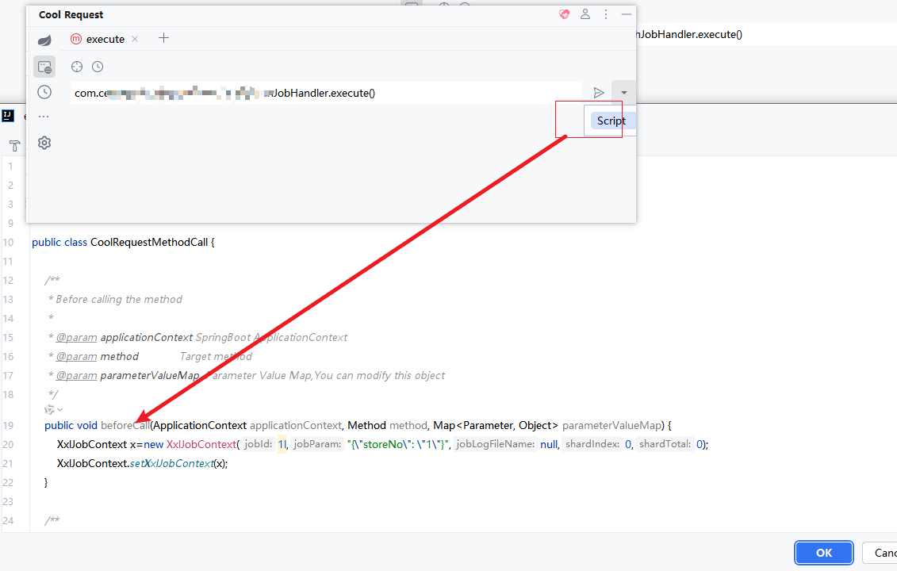Close the execute tab
This screenshot has height=571, width=897.
point(135,39)
